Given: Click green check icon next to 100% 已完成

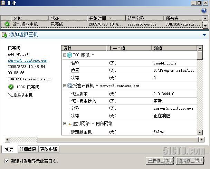Looking at the screenshot, I should click(11, 87).
